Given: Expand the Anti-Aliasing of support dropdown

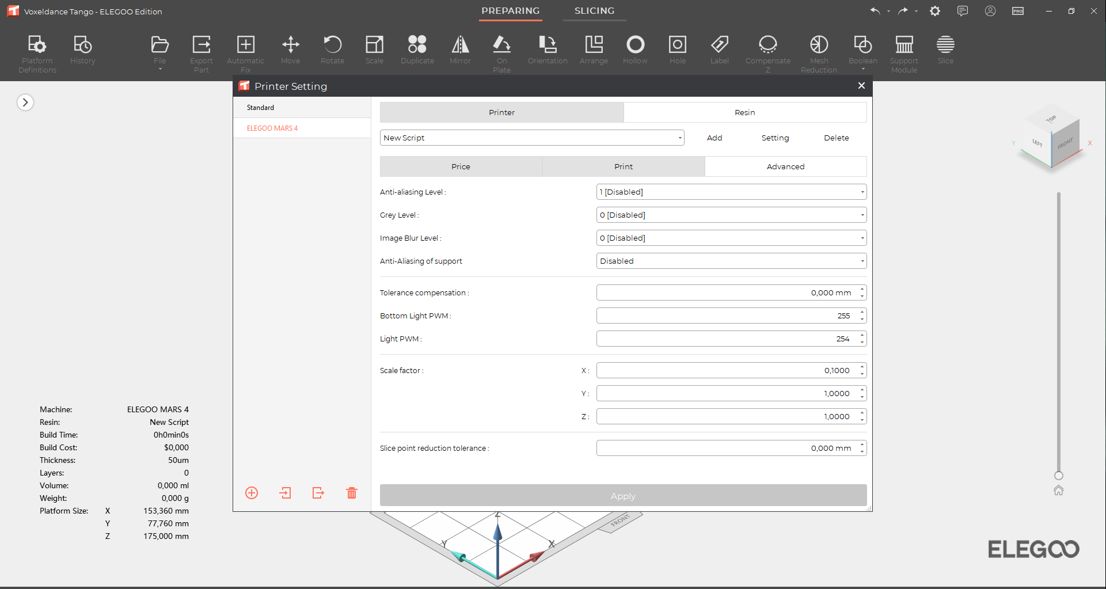Looking at the screenshot, I should 731,261.
